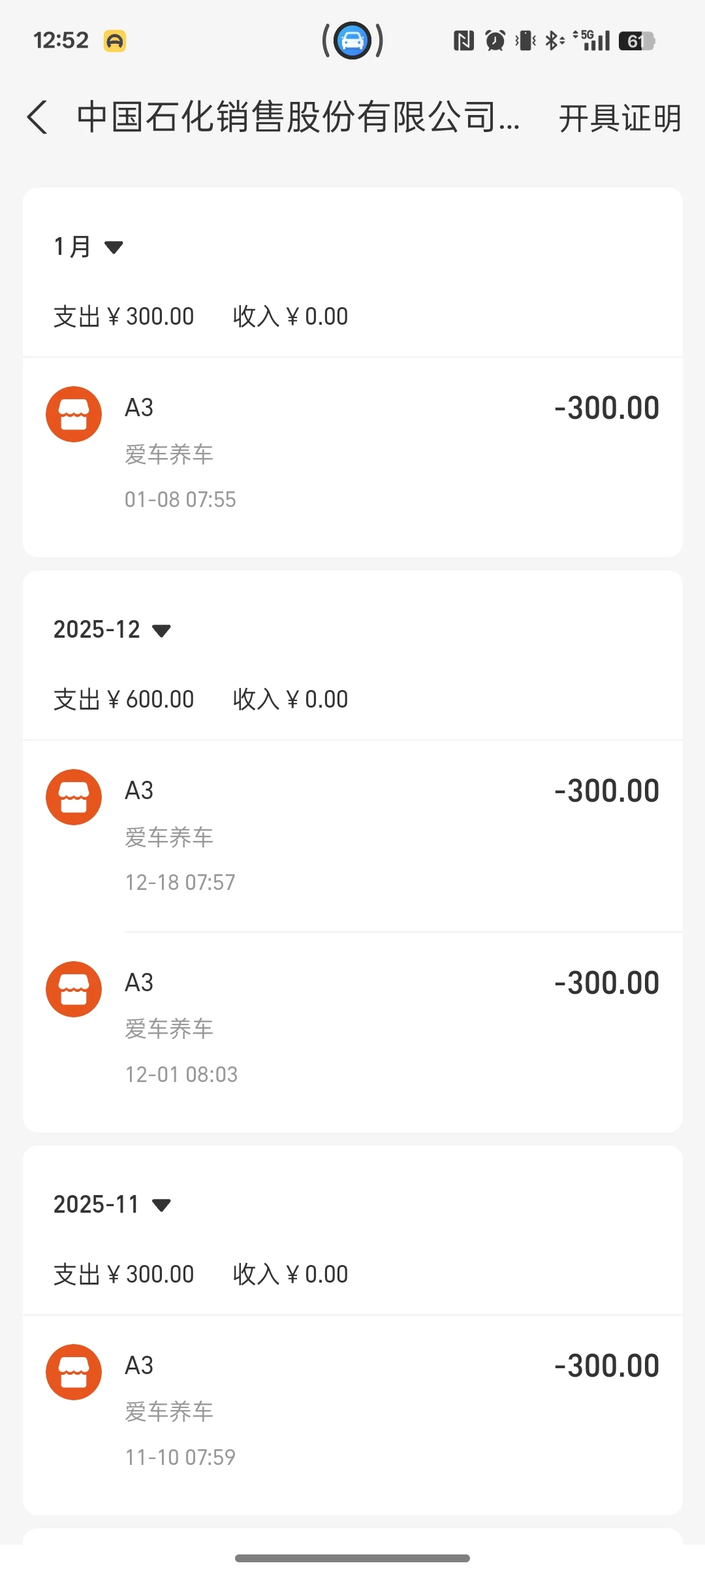Tap merchant icon for 11-10 07:59 transaction
Image resolution: width=705 pixels, height=1576 pixels.
pos(74,1372)
